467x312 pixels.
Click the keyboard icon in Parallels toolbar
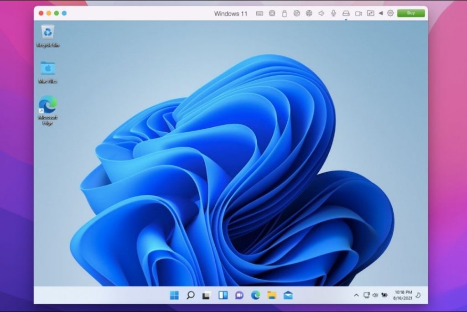259,14
